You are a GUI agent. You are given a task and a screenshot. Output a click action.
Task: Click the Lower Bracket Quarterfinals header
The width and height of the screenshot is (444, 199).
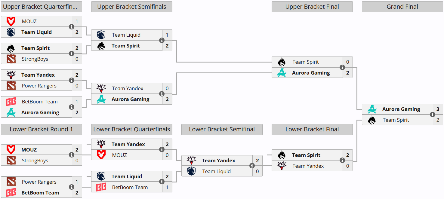click(132, 129)
